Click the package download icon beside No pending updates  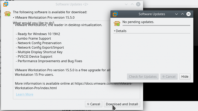tap(117, 24)
